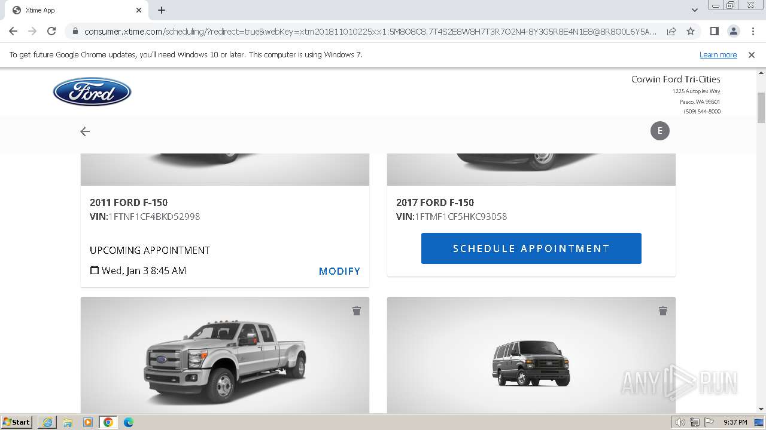Close the Xtime App tab
Viewport: 766px width, 430px height.
139,10
